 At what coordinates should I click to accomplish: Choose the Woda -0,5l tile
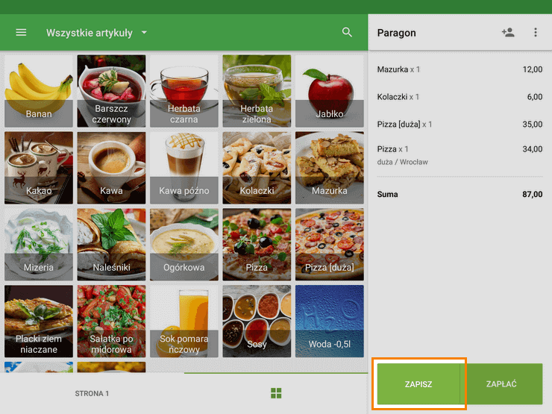[330, 322]
